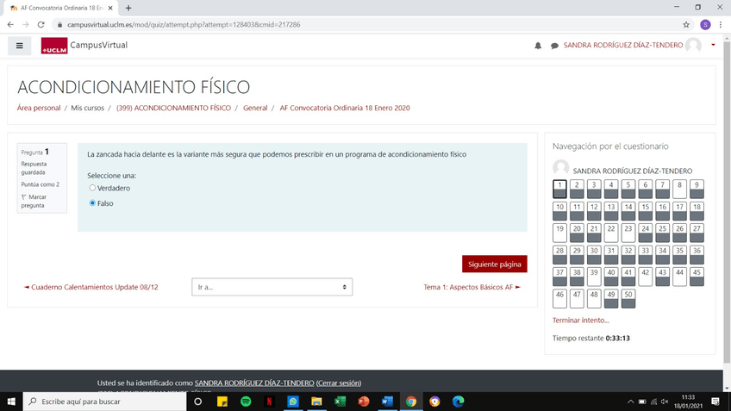Go to Cuaderno Calentamientos Update 08/12
This screenshot has width=731, height=411.
[x=91, y=287]
